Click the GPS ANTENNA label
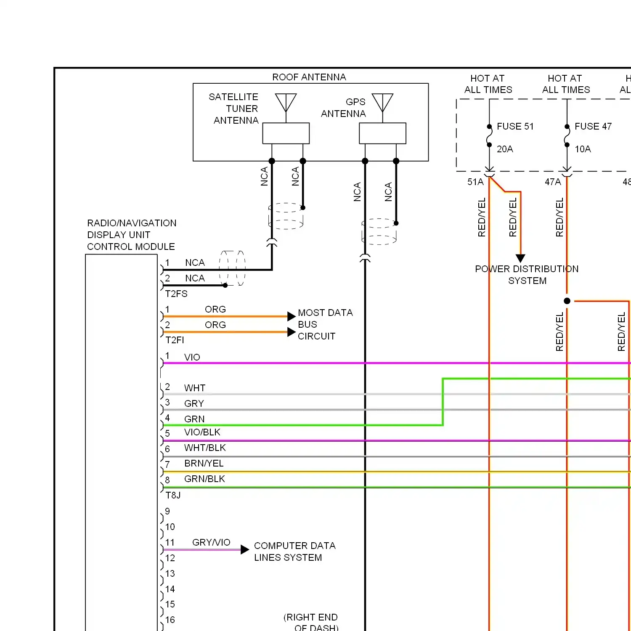631x631 pixels. point(343,108)
